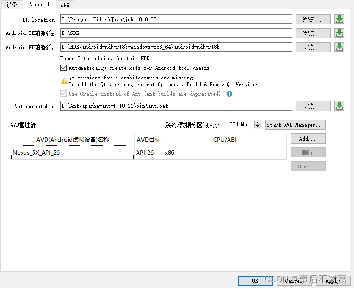
Task: Browse for the Android NDK path
Action: (x=313, y=47)
